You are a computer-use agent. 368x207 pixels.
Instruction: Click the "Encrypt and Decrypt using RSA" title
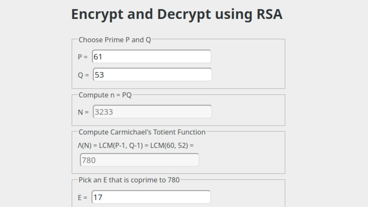pyautogui.click(x=177, y=14)
